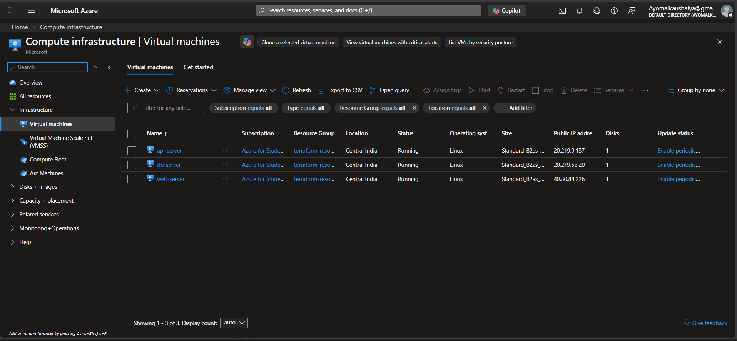Select the db-server row checkbox
Viewport: 737px width, 341px height.
132,165
